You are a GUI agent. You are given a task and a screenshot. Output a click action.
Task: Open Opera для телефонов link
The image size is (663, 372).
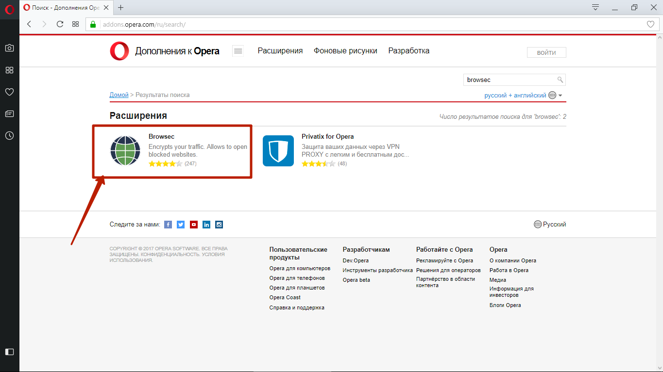(x=297, y=278)
